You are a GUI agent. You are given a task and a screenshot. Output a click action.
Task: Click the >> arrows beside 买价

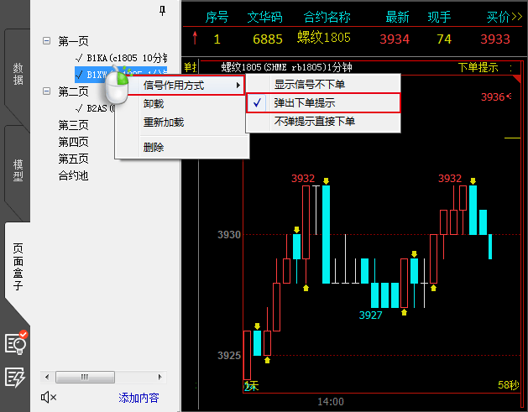(x=515, y=17)
